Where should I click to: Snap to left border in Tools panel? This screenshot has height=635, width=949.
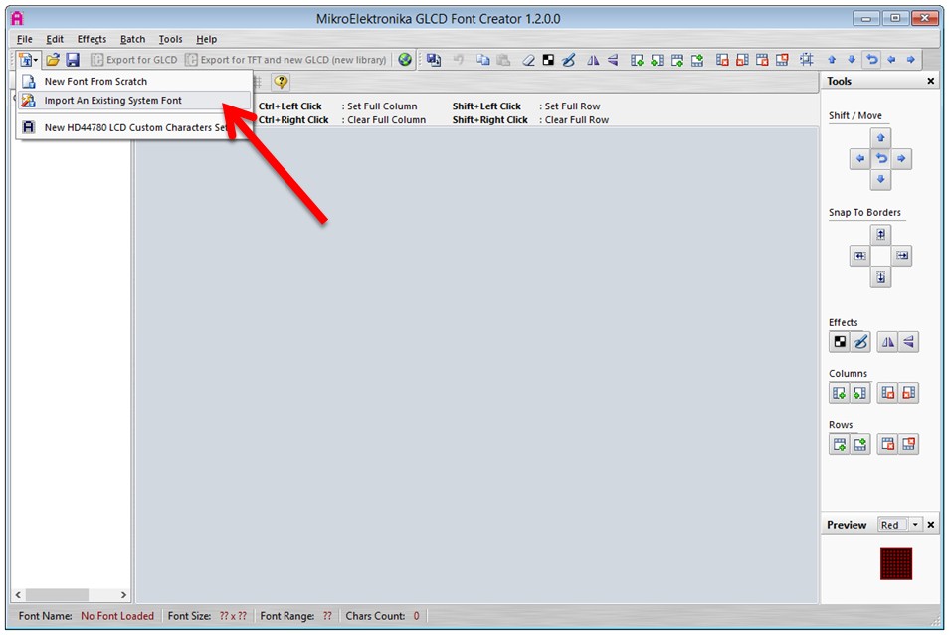point(860,256)
